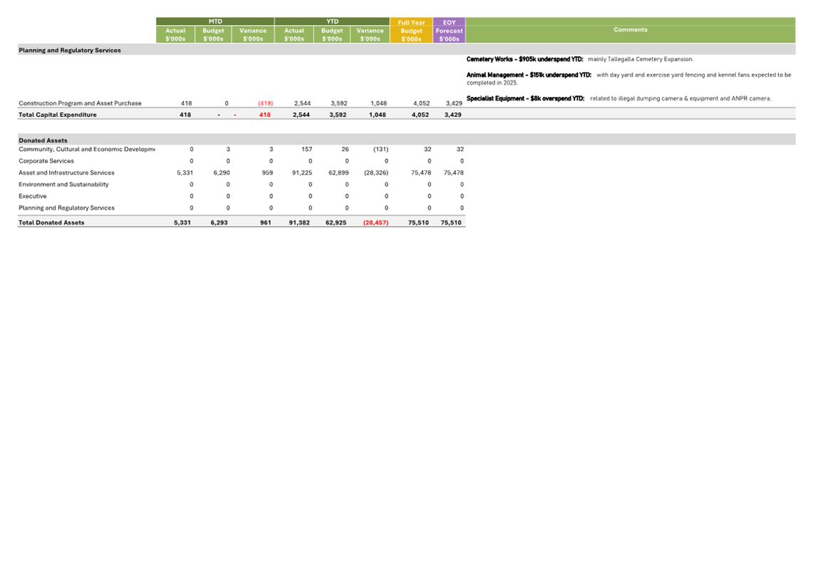This screenshot has width=823, height=581.
Task: Click the YTD column group header
Action: [332, 21]
